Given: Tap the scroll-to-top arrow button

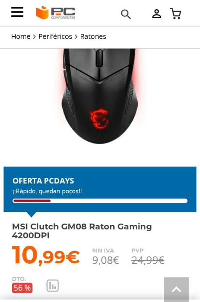Looking at the screenshot, I should coord(176,289).
